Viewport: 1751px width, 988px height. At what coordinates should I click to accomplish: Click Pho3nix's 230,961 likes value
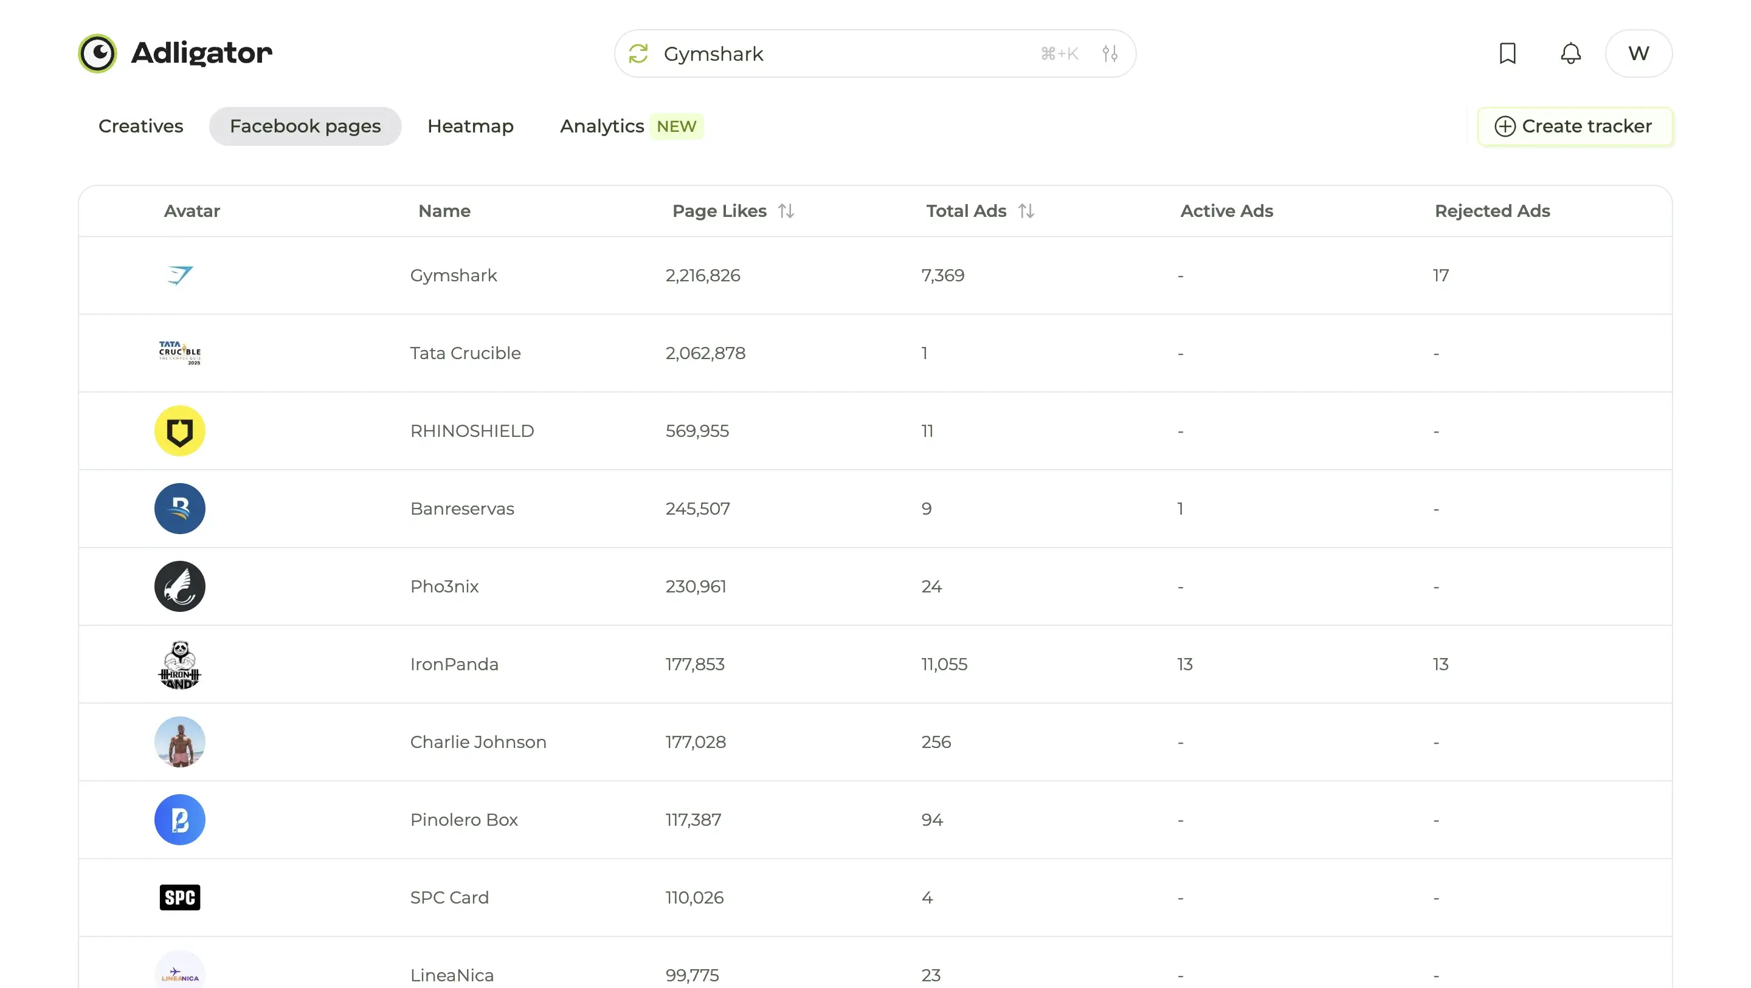696,586
